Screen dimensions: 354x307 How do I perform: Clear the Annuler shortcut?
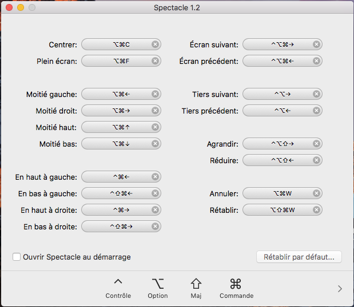point(316,193)
